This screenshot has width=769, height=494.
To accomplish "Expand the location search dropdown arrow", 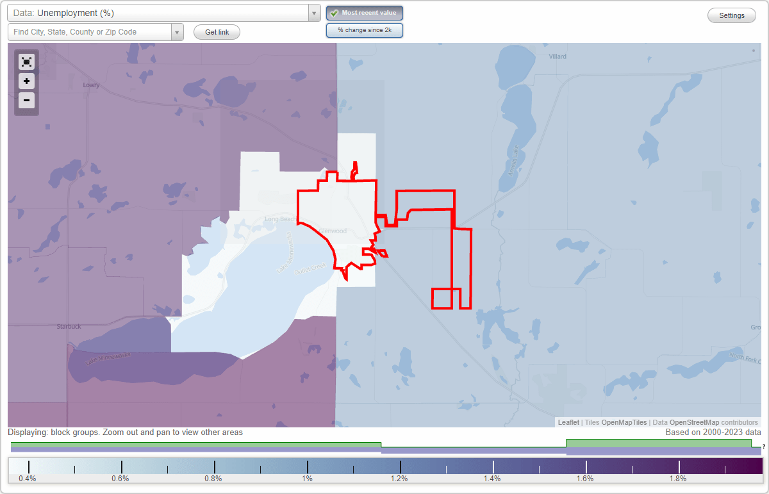I will (178, 32).
